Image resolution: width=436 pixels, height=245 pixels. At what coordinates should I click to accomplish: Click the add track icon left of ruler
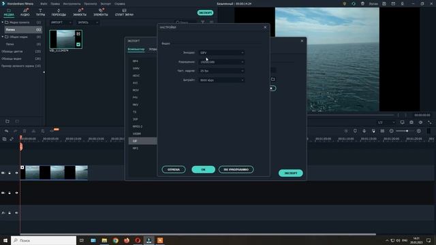[5, 139]
